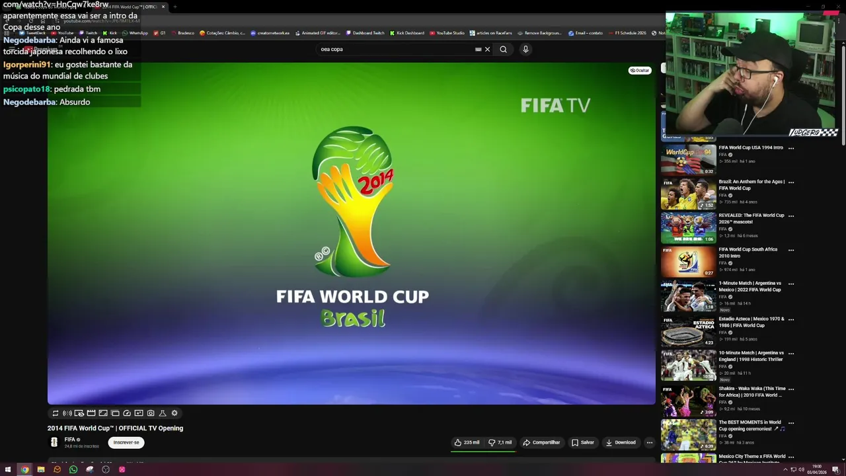Play 1-Minute Match Argentina vs Mexico thumbnail

[x=688, y=296]
